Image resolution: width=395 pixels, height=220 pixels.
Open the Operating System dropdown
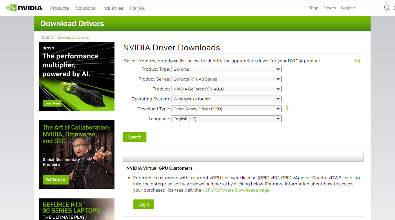(227, 99)
